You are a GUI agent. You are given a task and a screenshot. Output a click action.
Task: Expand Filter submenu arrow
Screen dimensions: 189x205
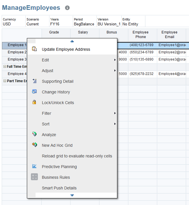[x=115, y=113]
